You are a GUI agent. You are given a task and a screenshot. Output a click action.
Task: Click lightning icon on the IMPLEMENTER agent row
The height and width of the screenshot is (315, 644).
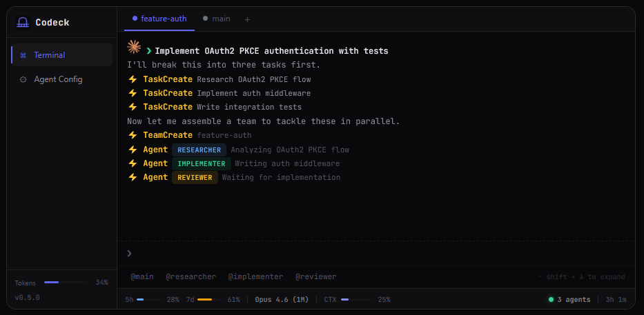point(133,163)
